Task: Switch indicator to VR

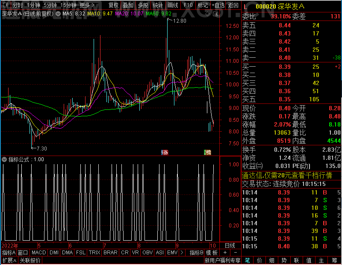Action: pyautogui.click(x=135, y=253)
